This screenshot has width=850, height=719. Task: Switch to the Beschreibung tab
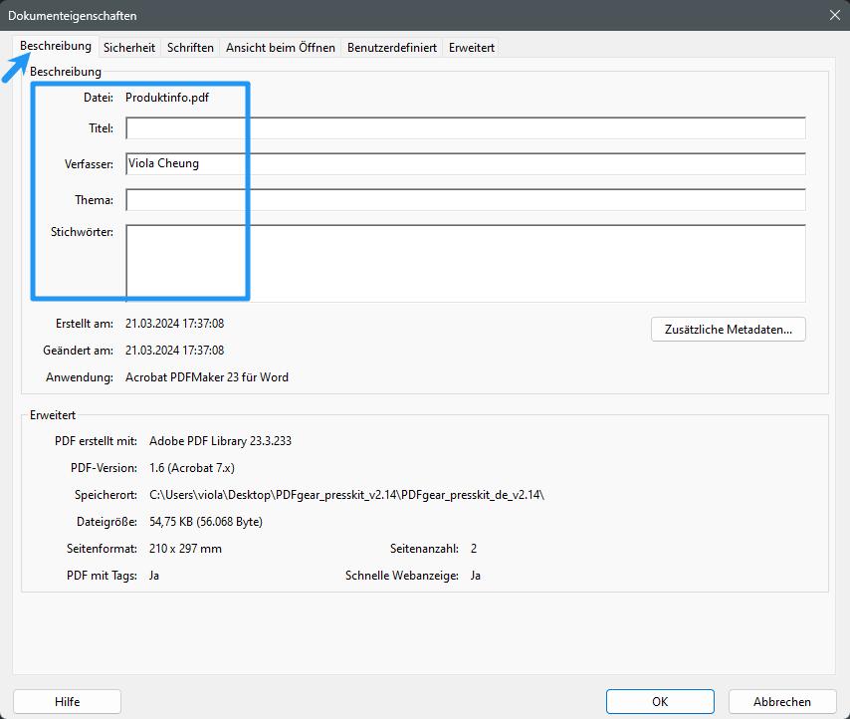click(56, 47)
